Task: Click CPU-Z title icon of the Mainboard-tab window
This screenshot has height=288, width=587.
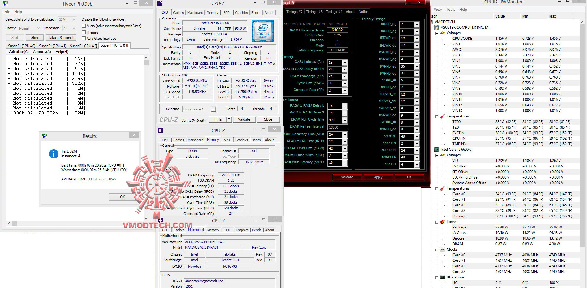Action: coord(160,220)
